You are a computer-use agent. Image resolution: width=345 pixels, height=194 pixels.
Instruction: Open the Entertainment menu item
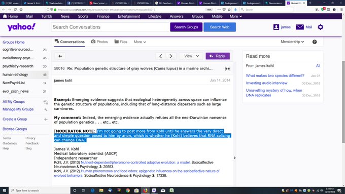coord(129,16)
